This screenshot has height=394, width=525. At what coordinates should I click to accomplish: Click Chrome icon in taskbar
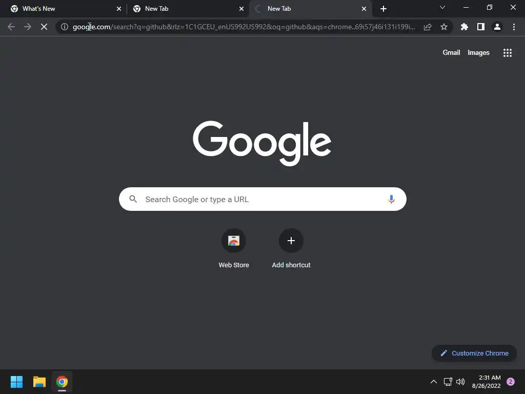tap(62, 382)
